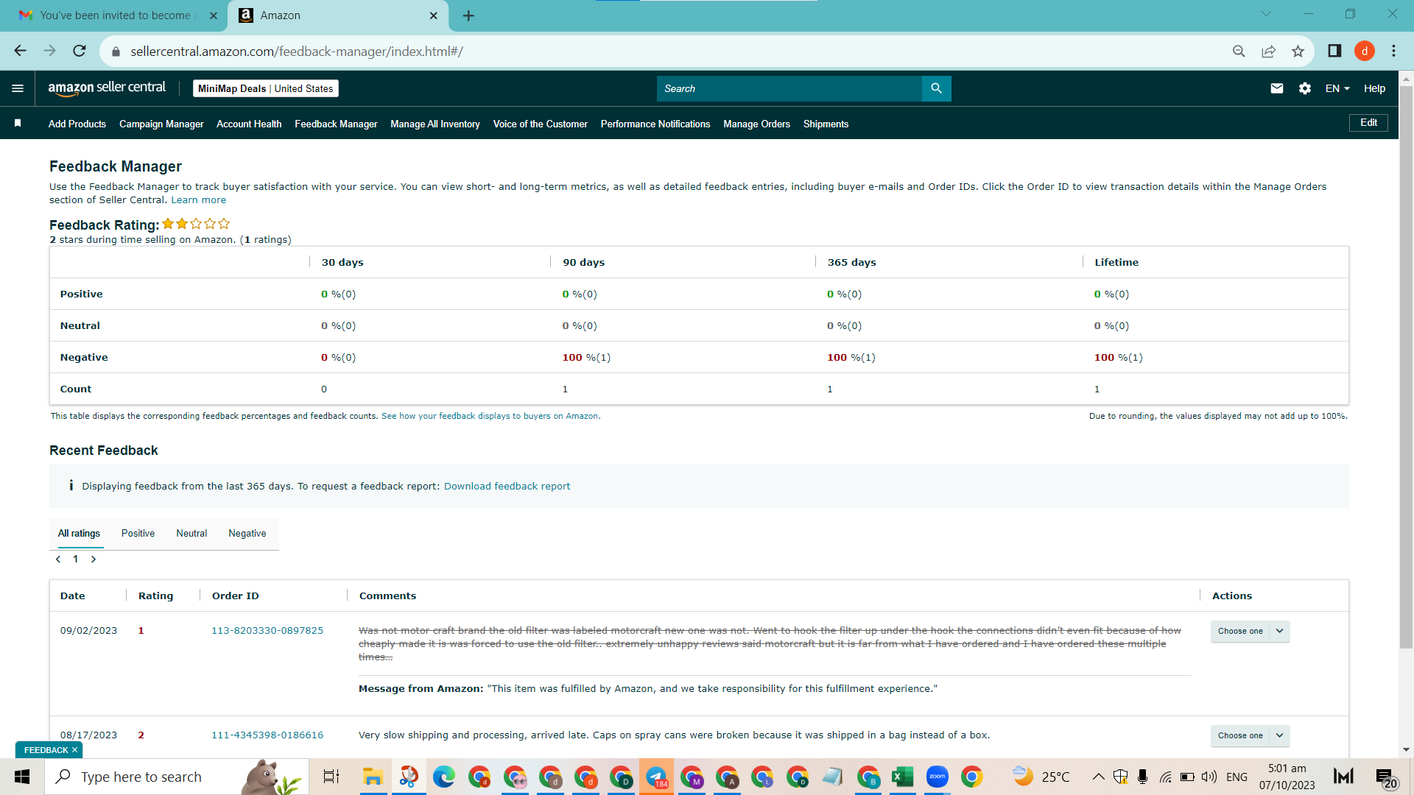Click Windows Type here to search box

click(x=177, y=777)
